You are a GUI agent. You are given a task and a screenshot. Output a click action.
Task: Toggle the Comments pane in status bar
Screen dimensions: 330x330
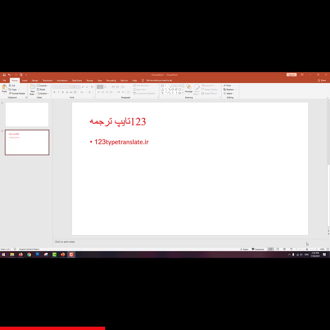[258, 249]
